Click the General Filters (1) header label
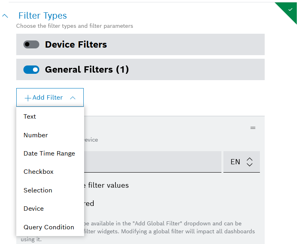Viewport: 300px width, 244px height. point(87,69)
